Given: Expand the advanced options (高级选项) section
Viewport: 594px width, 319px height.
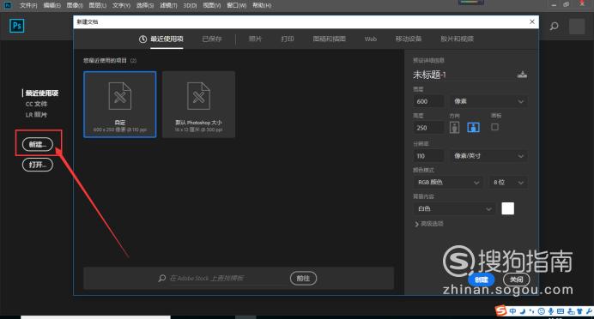Looking at the screenshot, I should point(429,224).
